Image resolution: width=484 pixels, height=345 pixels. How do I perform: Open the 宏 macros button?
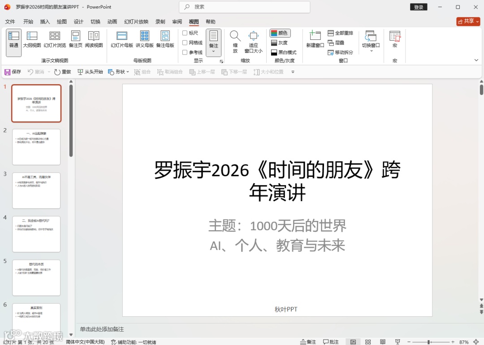(395, 39)
